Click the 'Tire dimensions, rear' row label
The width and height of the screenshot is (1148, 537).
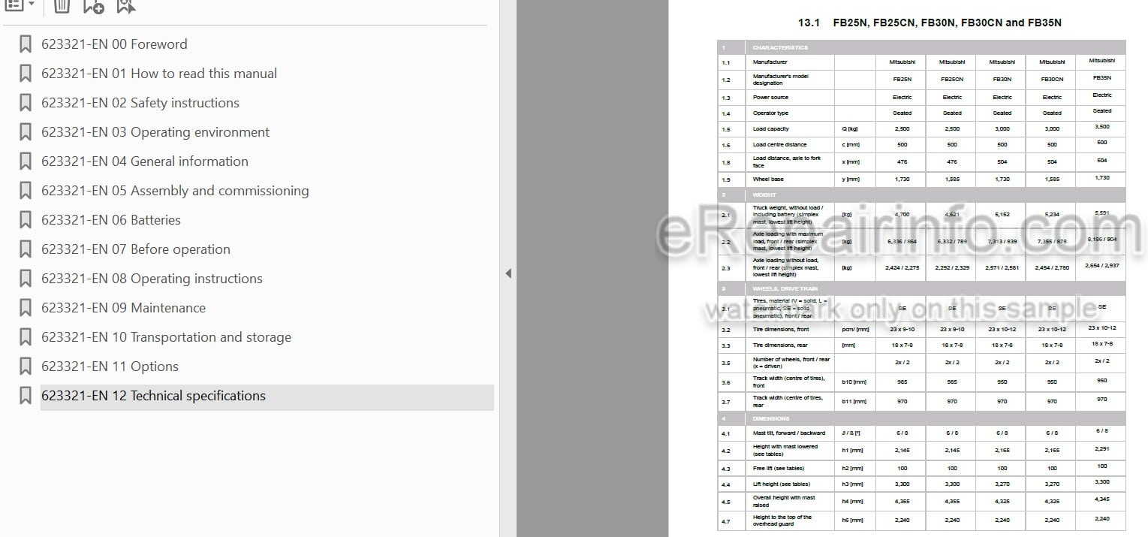point(780,345)
